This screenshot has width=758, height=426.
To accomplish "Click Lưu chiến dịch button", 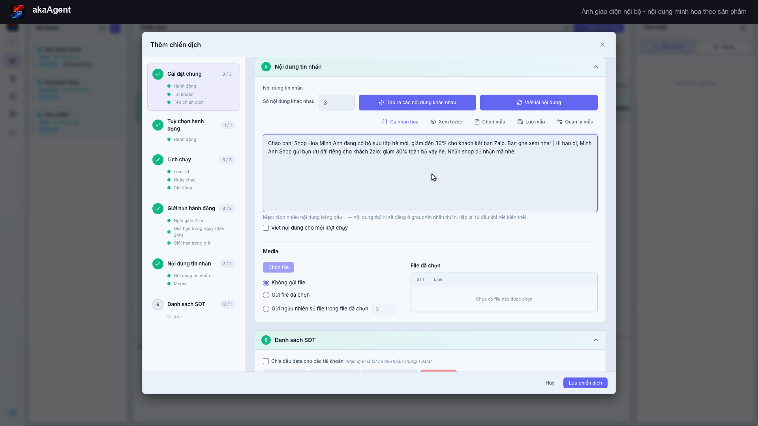I will (585, 383).
